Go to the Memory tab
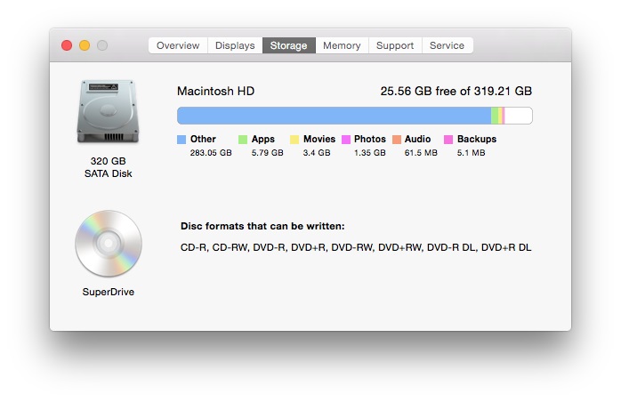 [342, 45]
